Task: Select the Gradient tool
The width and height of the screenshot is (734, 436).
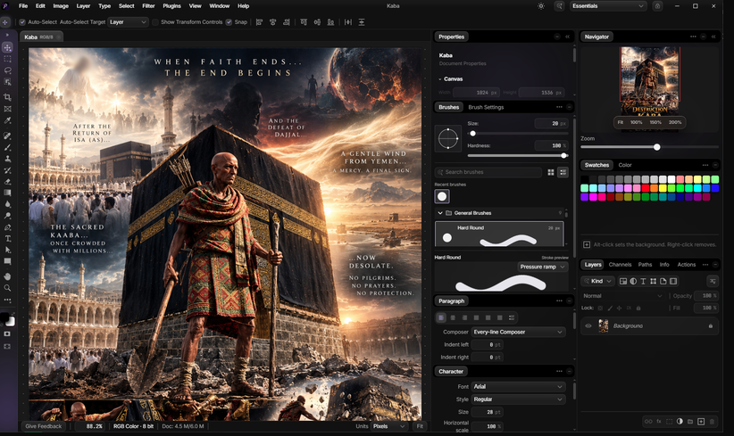Action: pos(7,193)
